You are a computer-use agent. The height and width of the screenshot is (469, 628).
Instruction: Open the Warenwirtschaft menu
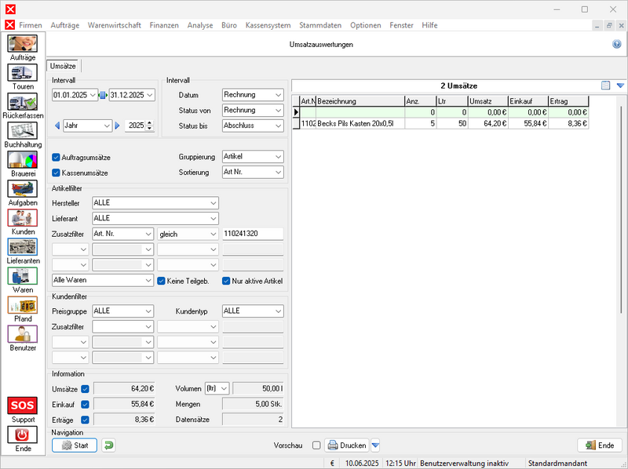(115, 25)
